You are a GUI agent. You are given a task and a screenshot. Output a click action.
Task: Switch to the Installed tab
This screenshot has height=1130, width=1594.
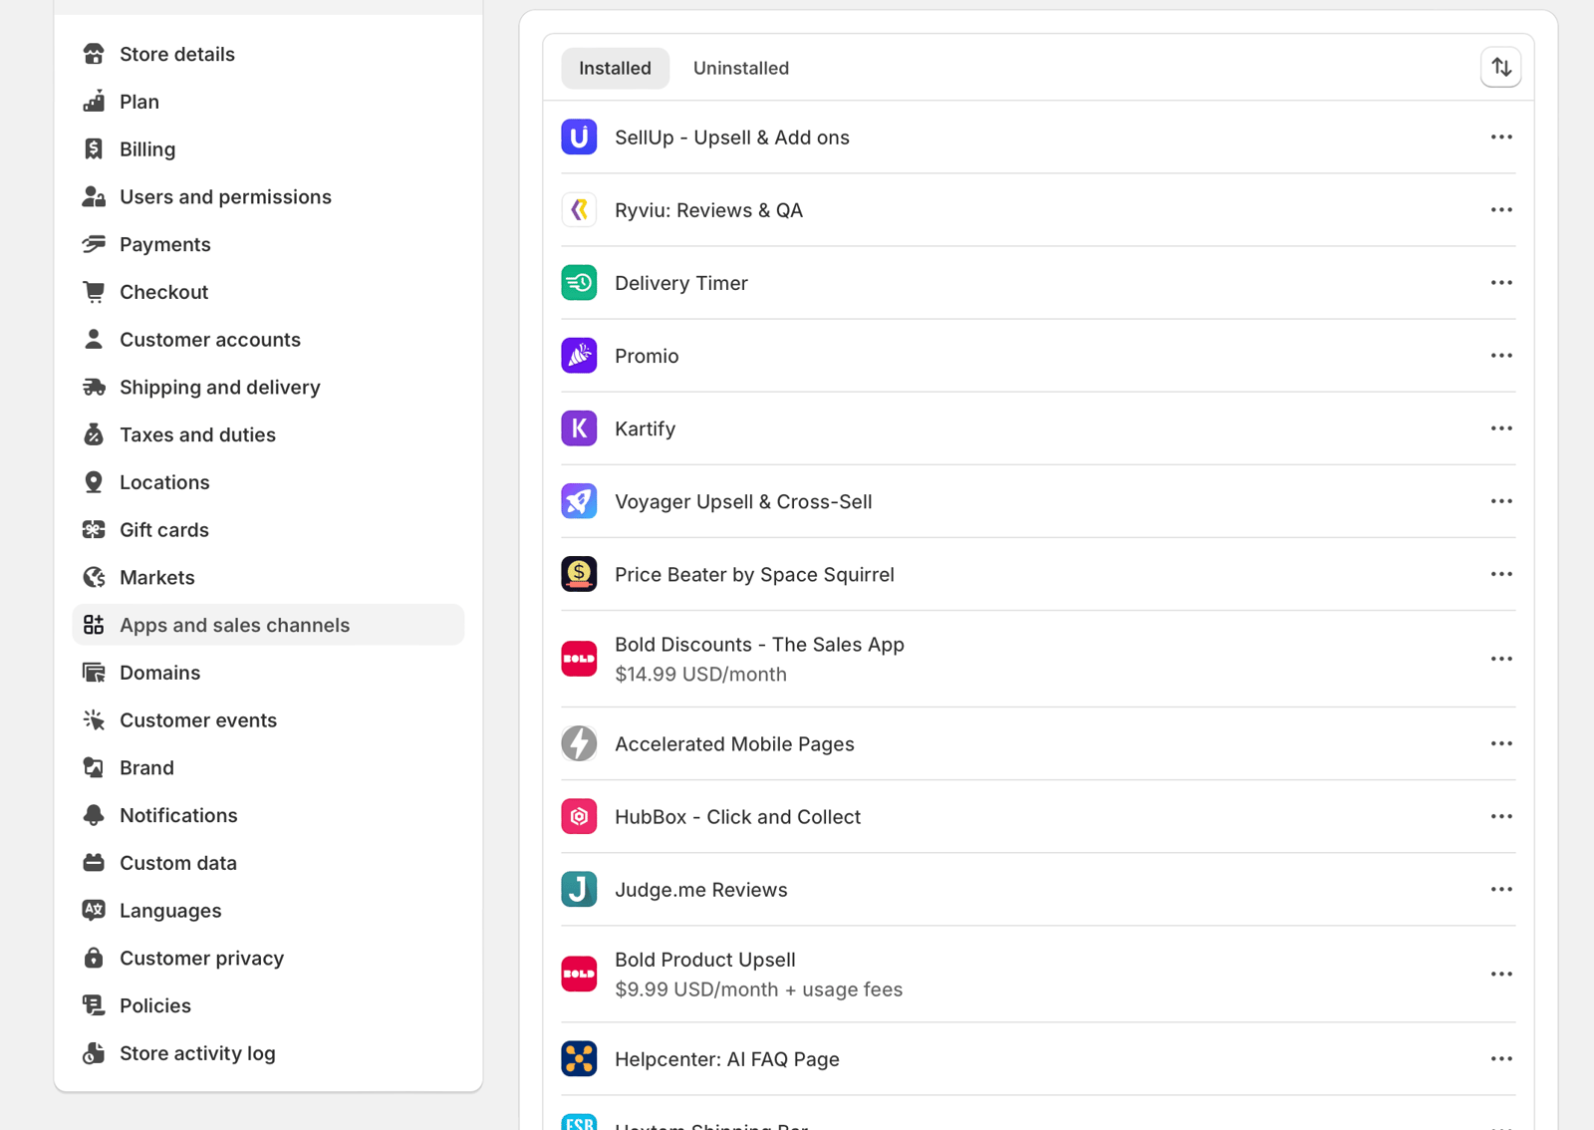pyautogui.click(x=615, y=68)
